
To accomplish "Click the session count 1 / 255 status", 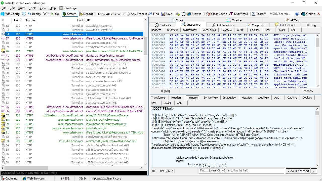I will coord(65,178).
